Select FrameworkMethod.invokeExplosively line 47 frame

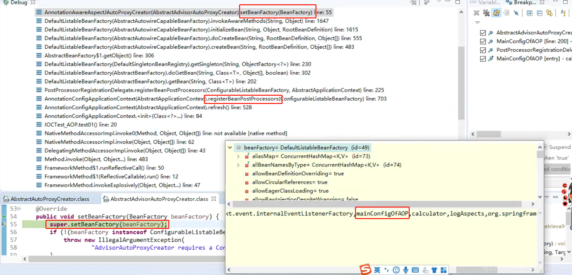point(122,185)
